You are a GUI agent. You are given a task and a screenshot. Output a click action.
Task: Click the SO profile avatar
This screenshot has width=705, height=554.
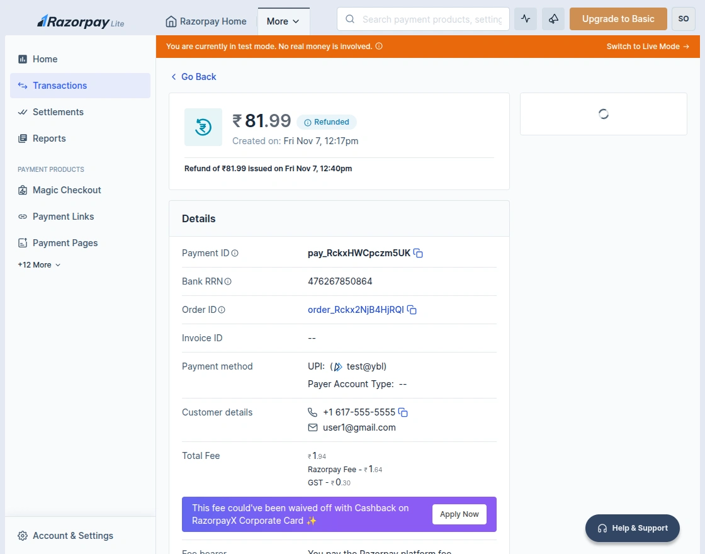click(683, 19)
